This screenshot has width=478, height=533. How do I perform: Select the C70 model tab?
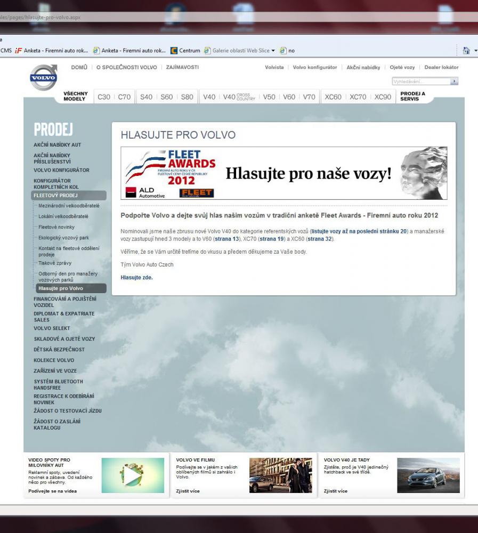click(x=124, y=97)
